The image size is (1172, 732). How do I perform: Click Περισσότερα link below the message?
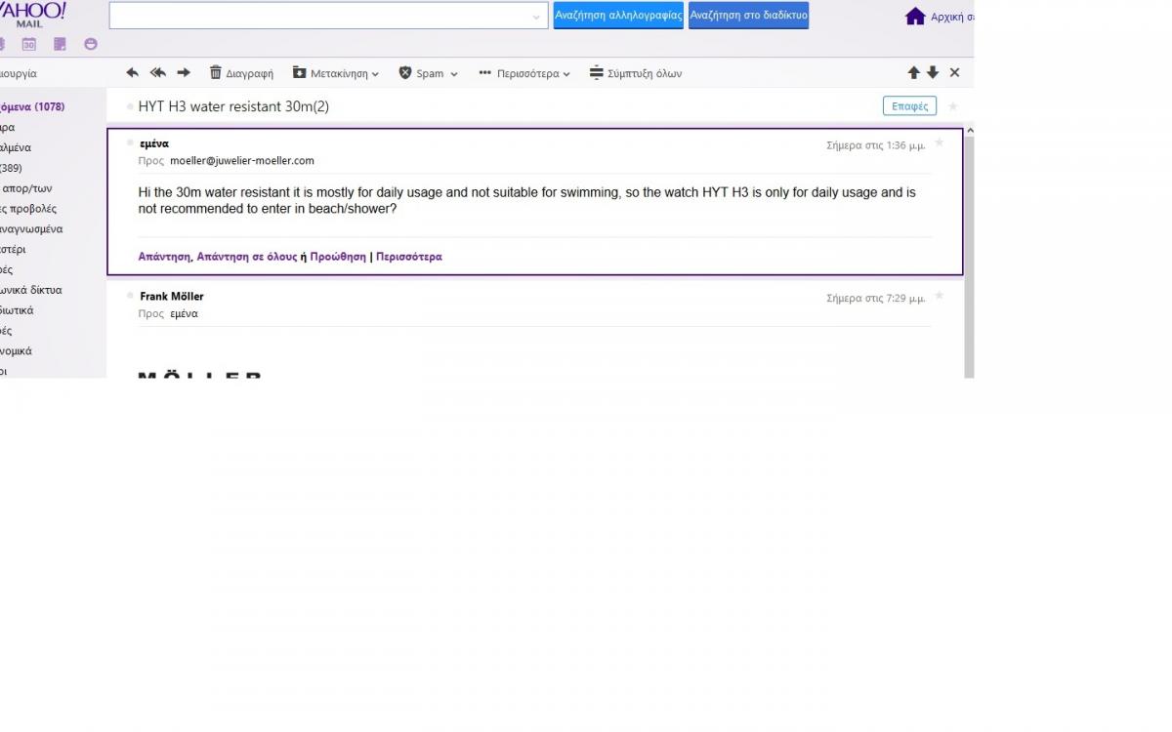(x=409, y=257)
